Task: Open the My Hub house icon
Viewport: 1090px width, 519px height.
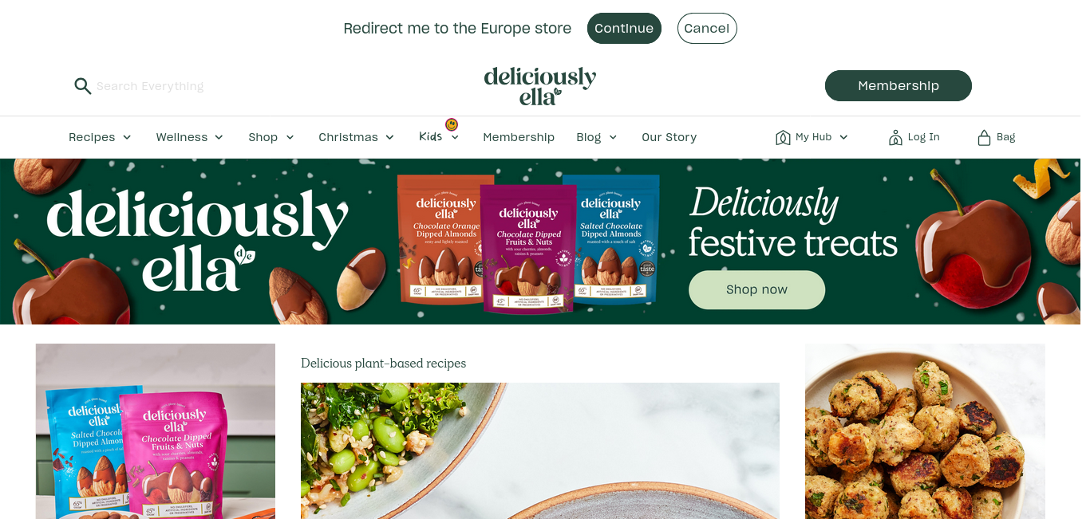Action: coord(783,138)
